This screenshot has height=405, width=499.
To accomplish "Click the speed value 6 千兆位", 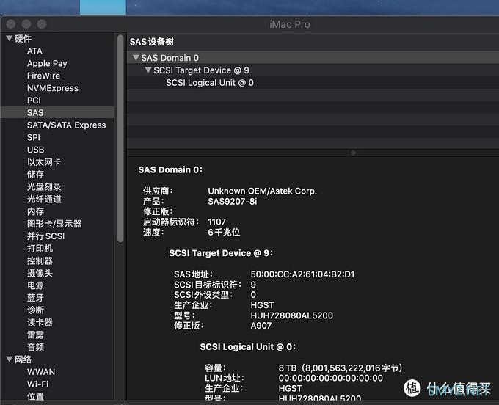I will click(224, 233).
